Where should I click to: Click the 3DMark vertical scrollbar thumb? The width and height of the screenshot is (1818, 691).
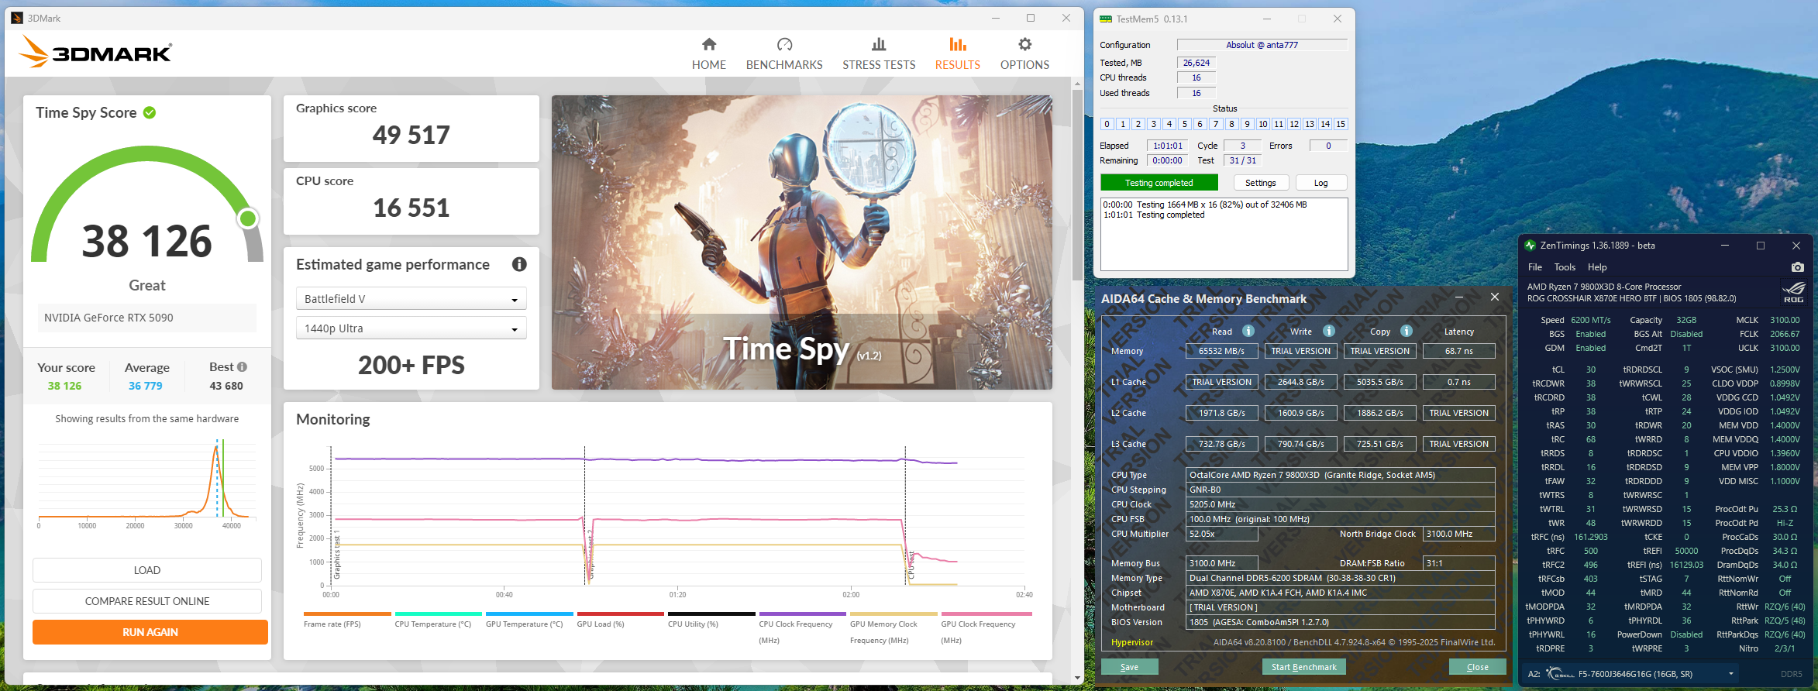[1077, 184]
